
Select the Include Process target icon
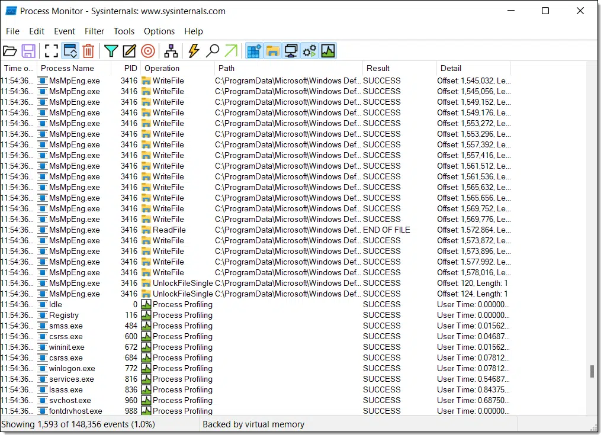148,51
